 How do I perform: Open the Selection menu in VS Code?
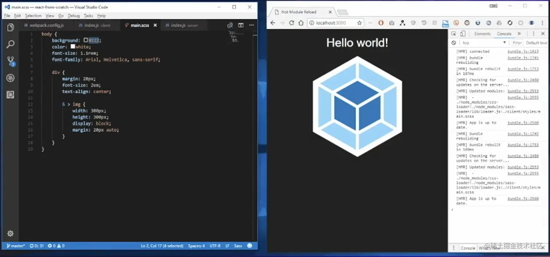coord(33,16)
